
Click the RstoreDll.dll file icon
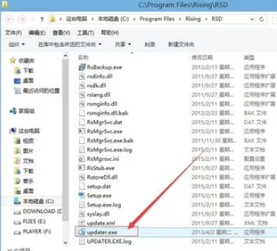point(82,177)
